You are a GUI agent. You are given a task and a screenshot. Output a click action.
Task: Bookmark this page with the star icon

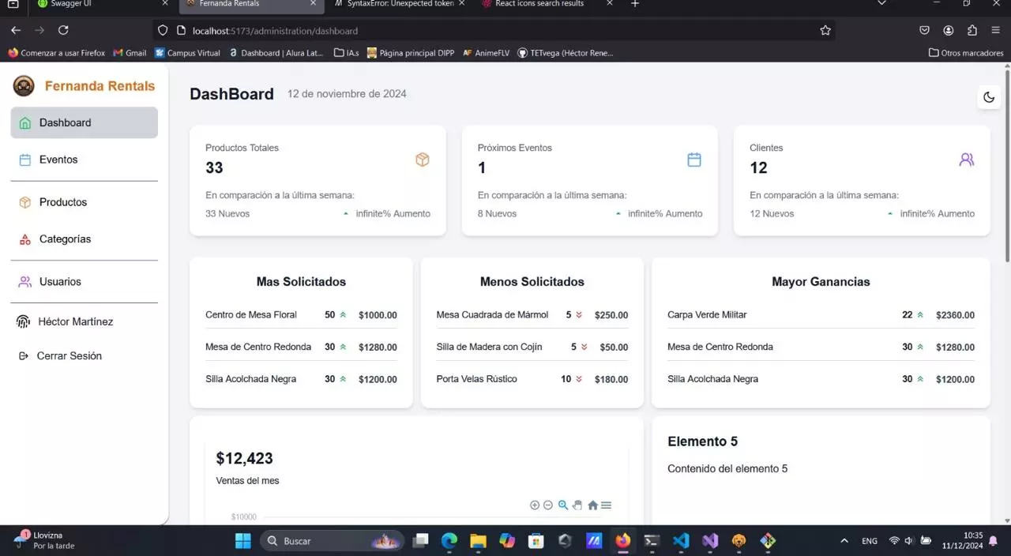click(x=825, y=31)
